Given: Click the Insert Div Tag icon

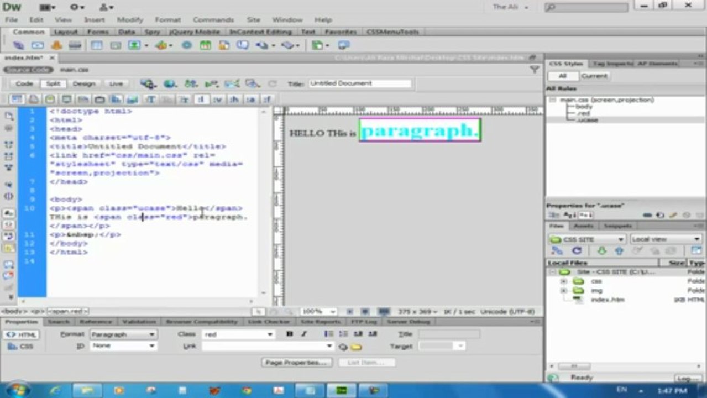Looking at the screenshot, I should 116,45.
